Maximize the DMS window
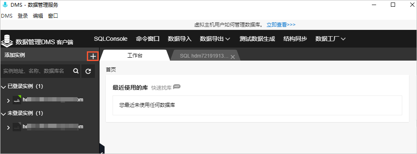This screenshot has width=417, height=154. [393, 5]
